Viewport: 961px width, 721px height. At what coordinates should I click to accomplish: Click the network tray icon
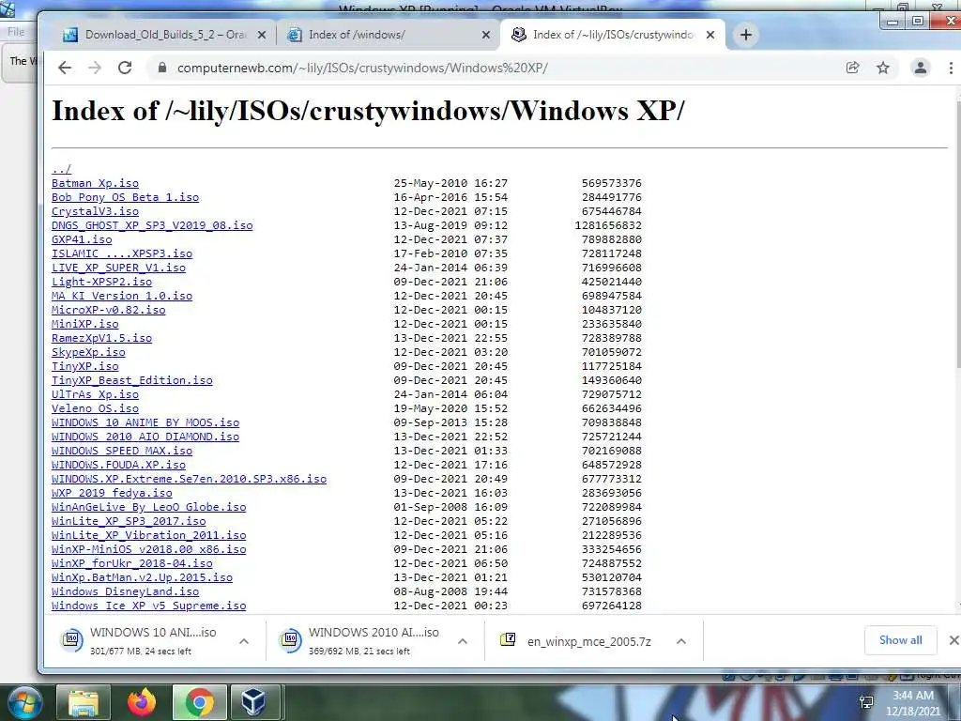[x=866, y=701]
